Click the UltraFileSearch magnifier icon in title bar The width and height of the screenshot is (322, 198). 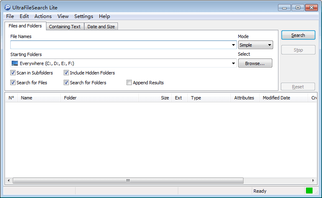[7, 7]
